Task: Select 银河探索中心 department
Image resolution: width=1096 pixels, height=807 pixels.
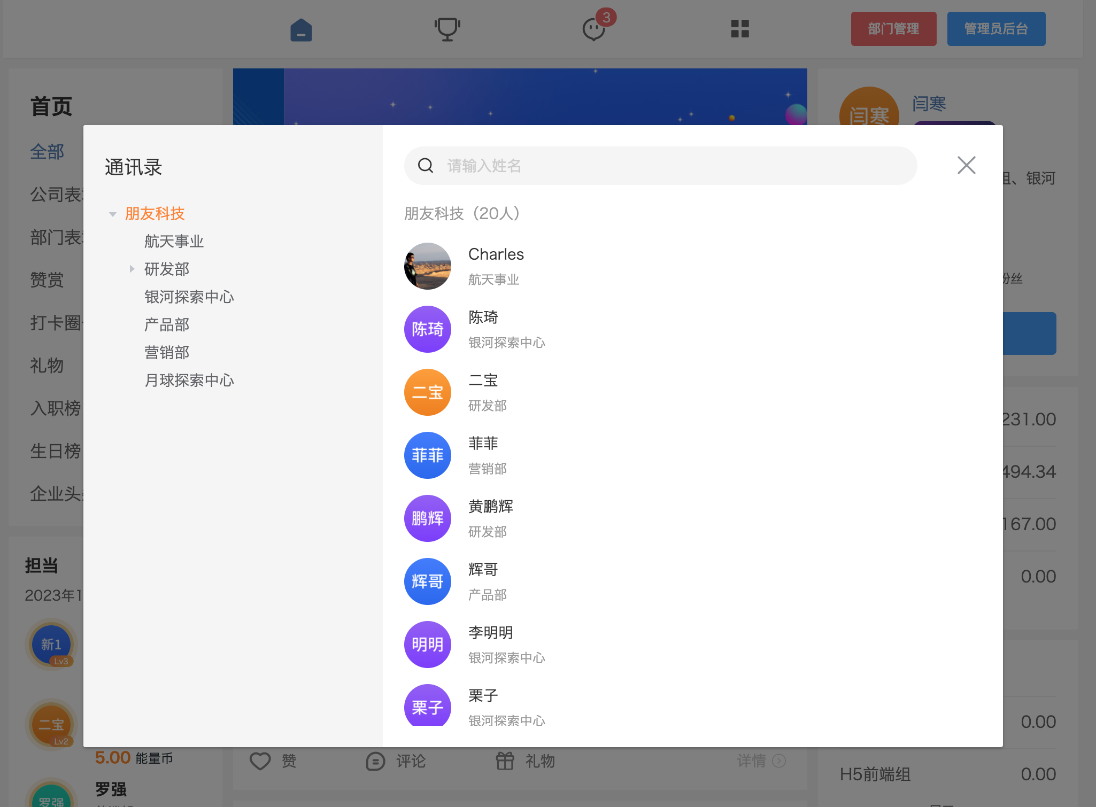Action: click(x=189, y=297)
